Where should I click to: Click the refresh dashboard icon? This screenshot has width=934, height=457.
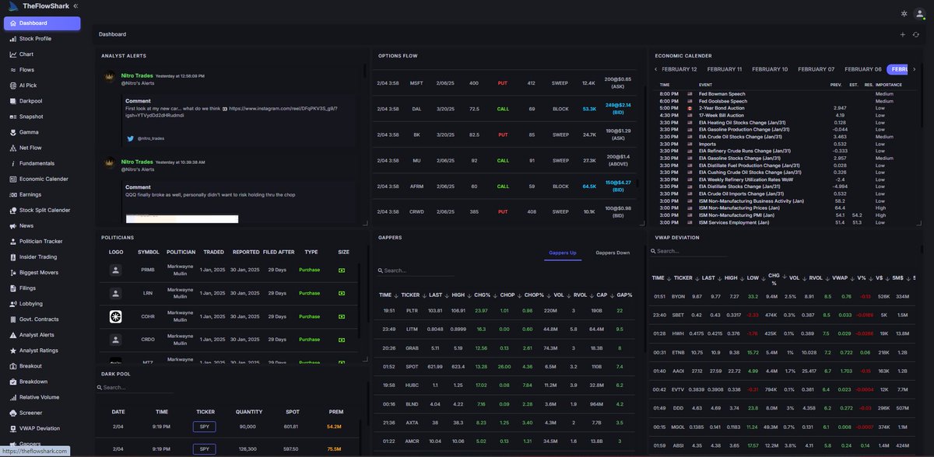(x=916, y=34)
